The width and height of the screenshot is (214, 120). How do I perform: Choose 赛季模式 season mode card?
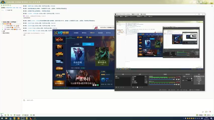pos(102,57)
